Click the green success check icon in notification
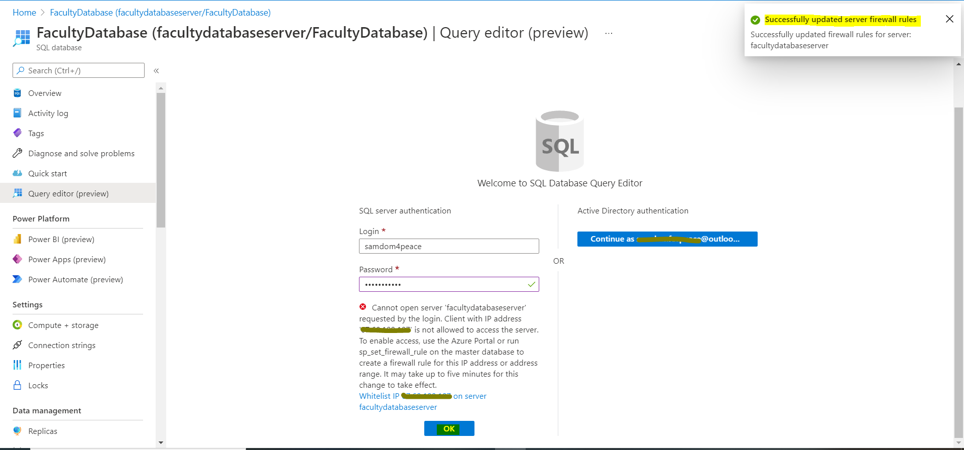Image resolution: width=964 pixels, height=450 pixels. (755, 20)
